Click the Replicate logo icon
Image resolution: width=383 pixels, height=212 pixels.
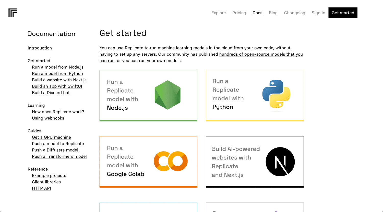pyautogui.click(x=13, y=13)
